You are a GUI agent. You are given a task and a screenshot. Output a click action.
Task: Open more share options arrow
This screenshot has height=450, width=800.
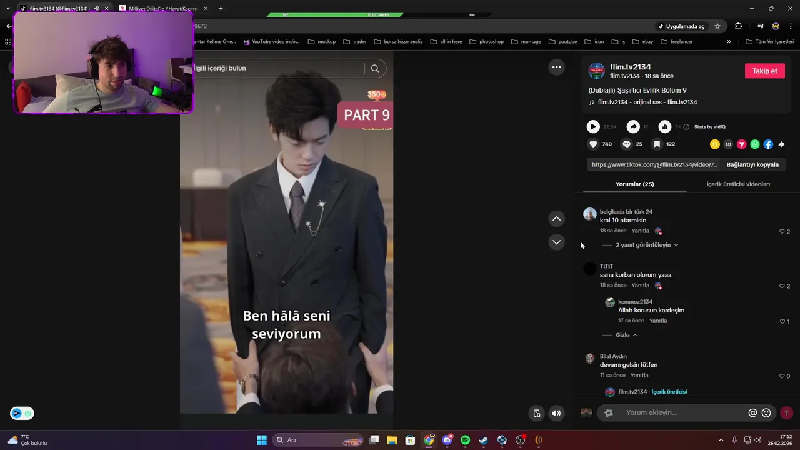(781, 144)
